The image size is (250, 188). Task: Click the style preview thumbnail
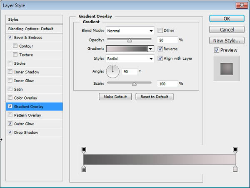pos(227,68)
